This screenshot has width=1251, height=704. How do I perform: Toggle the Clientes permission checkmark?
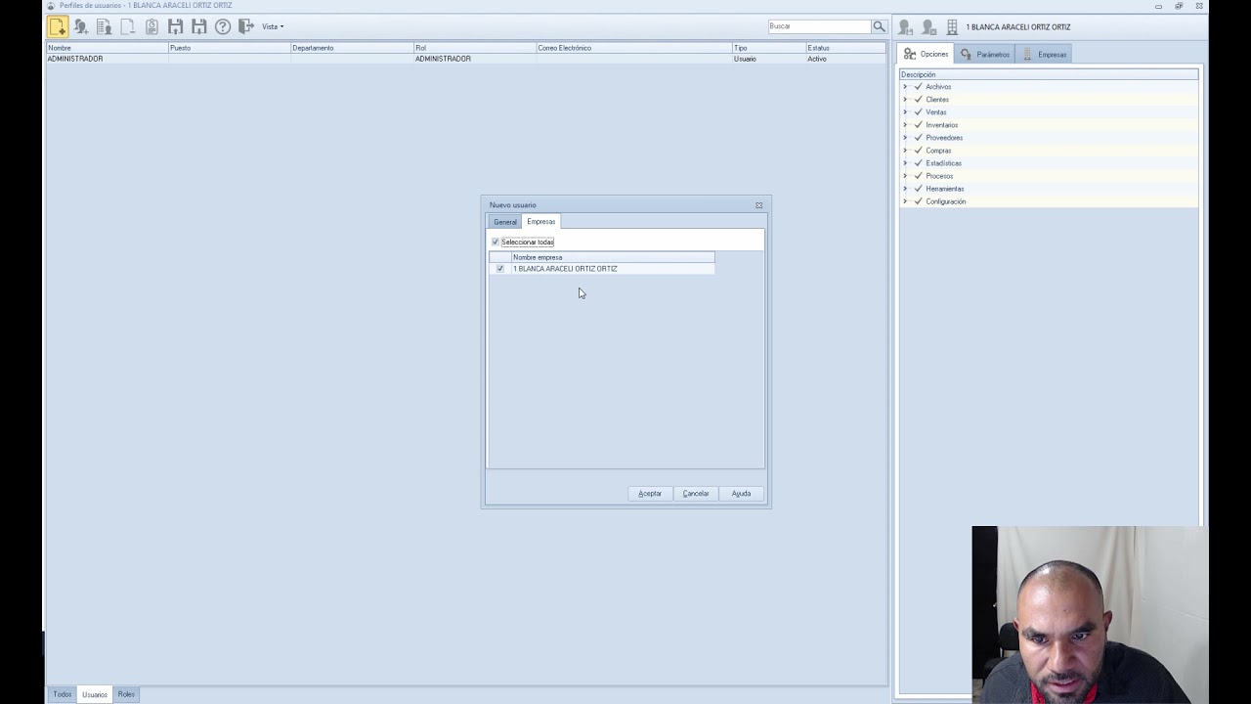[918, 100]
